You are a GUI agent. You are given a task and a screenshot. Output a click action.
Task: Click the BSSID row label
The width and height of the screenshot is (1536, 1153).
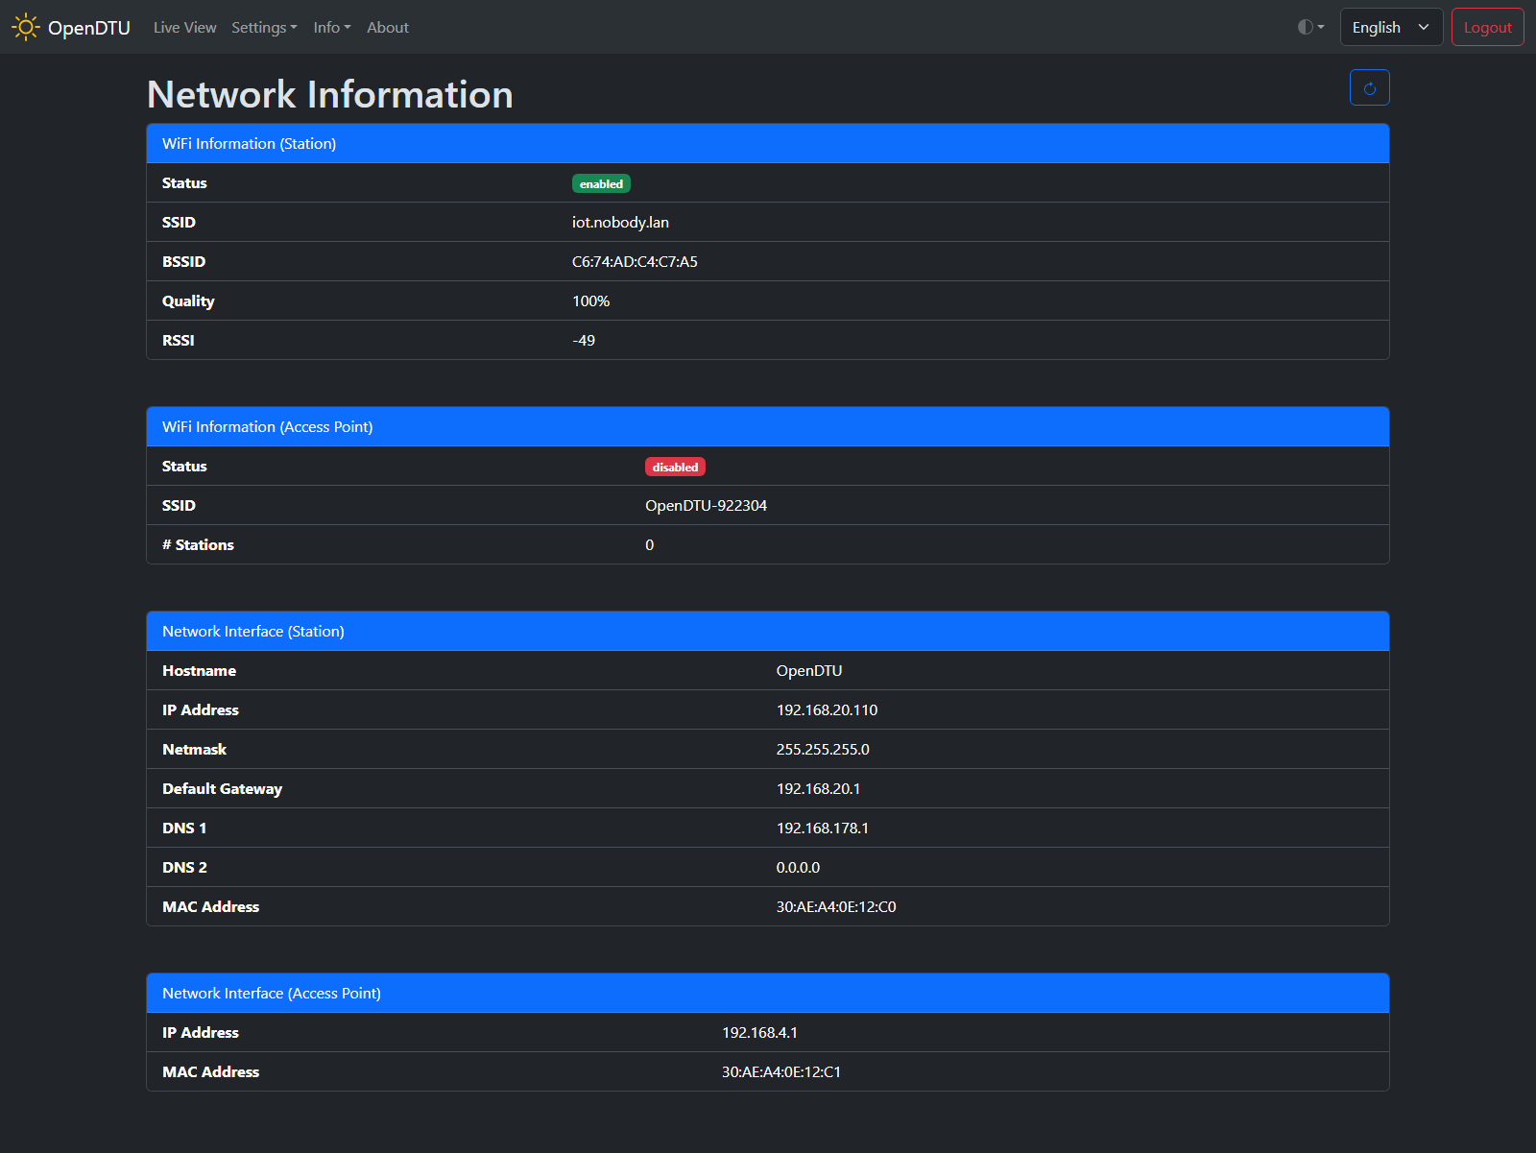pos(183,262)
